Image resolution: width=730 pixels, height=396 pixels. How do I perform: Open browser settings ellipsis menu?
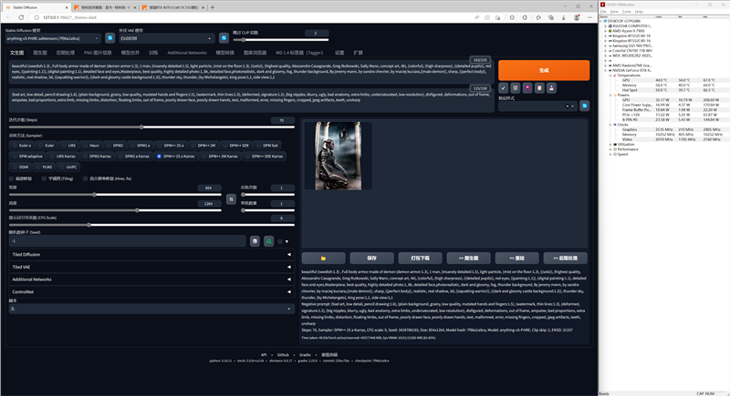pyautogui.click(x=589, y=17)
